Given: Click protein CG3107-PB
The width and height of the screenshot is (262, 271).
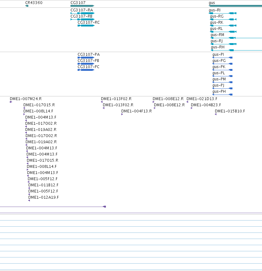Looking at the screenshot, I should coord(86,64).
